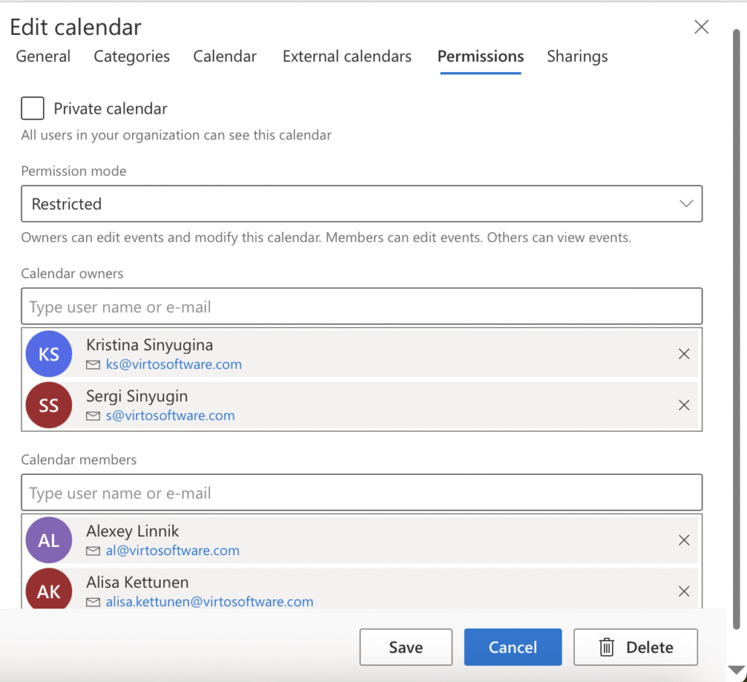Remove Sergi Sinyugin from calendar owners
This screenshot has width=747, height=682.
point(684,406)
